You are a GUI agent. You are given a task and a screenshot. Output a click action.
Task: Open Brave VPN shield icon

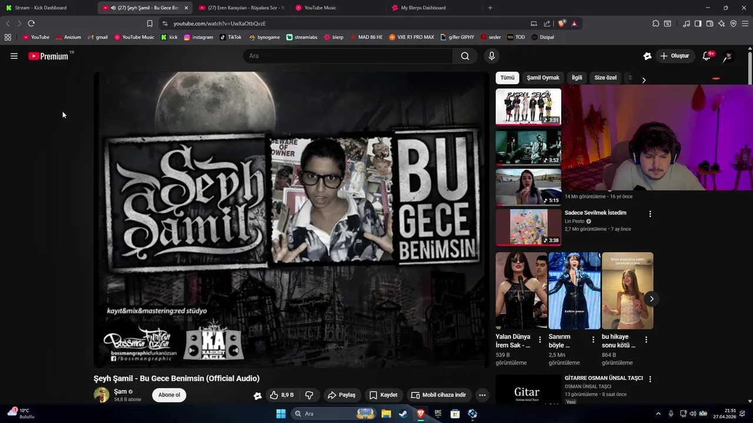(733, 23)
